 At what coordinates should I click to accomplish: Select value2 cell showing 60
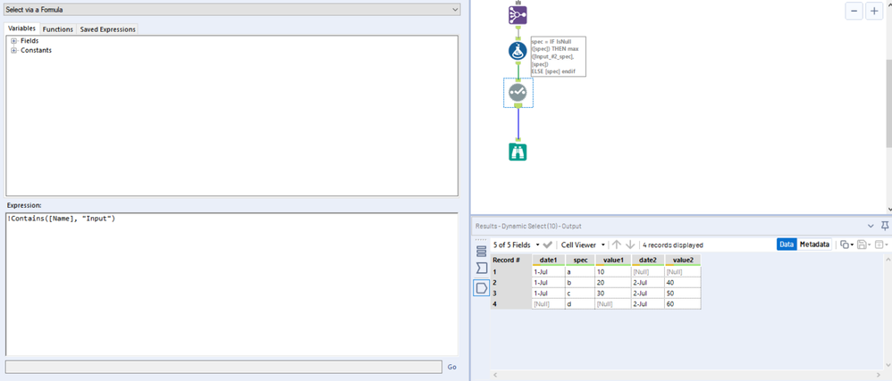point(683,303)
